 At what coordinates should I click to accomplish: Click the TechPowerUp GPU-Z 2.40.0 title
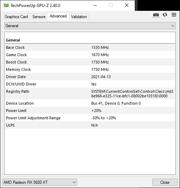coord(36,6)
